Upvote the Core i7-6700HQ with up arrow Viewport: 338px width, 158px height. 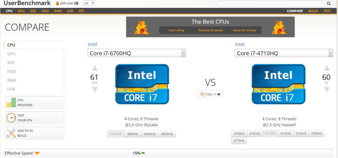95,68
